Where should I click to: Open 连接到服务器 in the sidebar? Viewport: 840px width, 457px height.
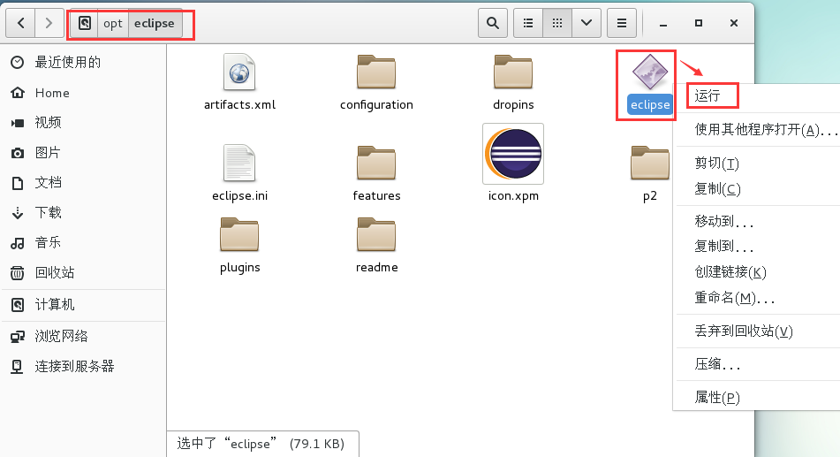coord(83,366)
